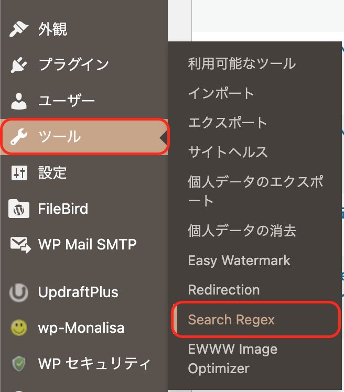Viewport: 344px width, 392px height.
Task: Open Redirection from the tools submenu
Action: (x=224, y=290)
